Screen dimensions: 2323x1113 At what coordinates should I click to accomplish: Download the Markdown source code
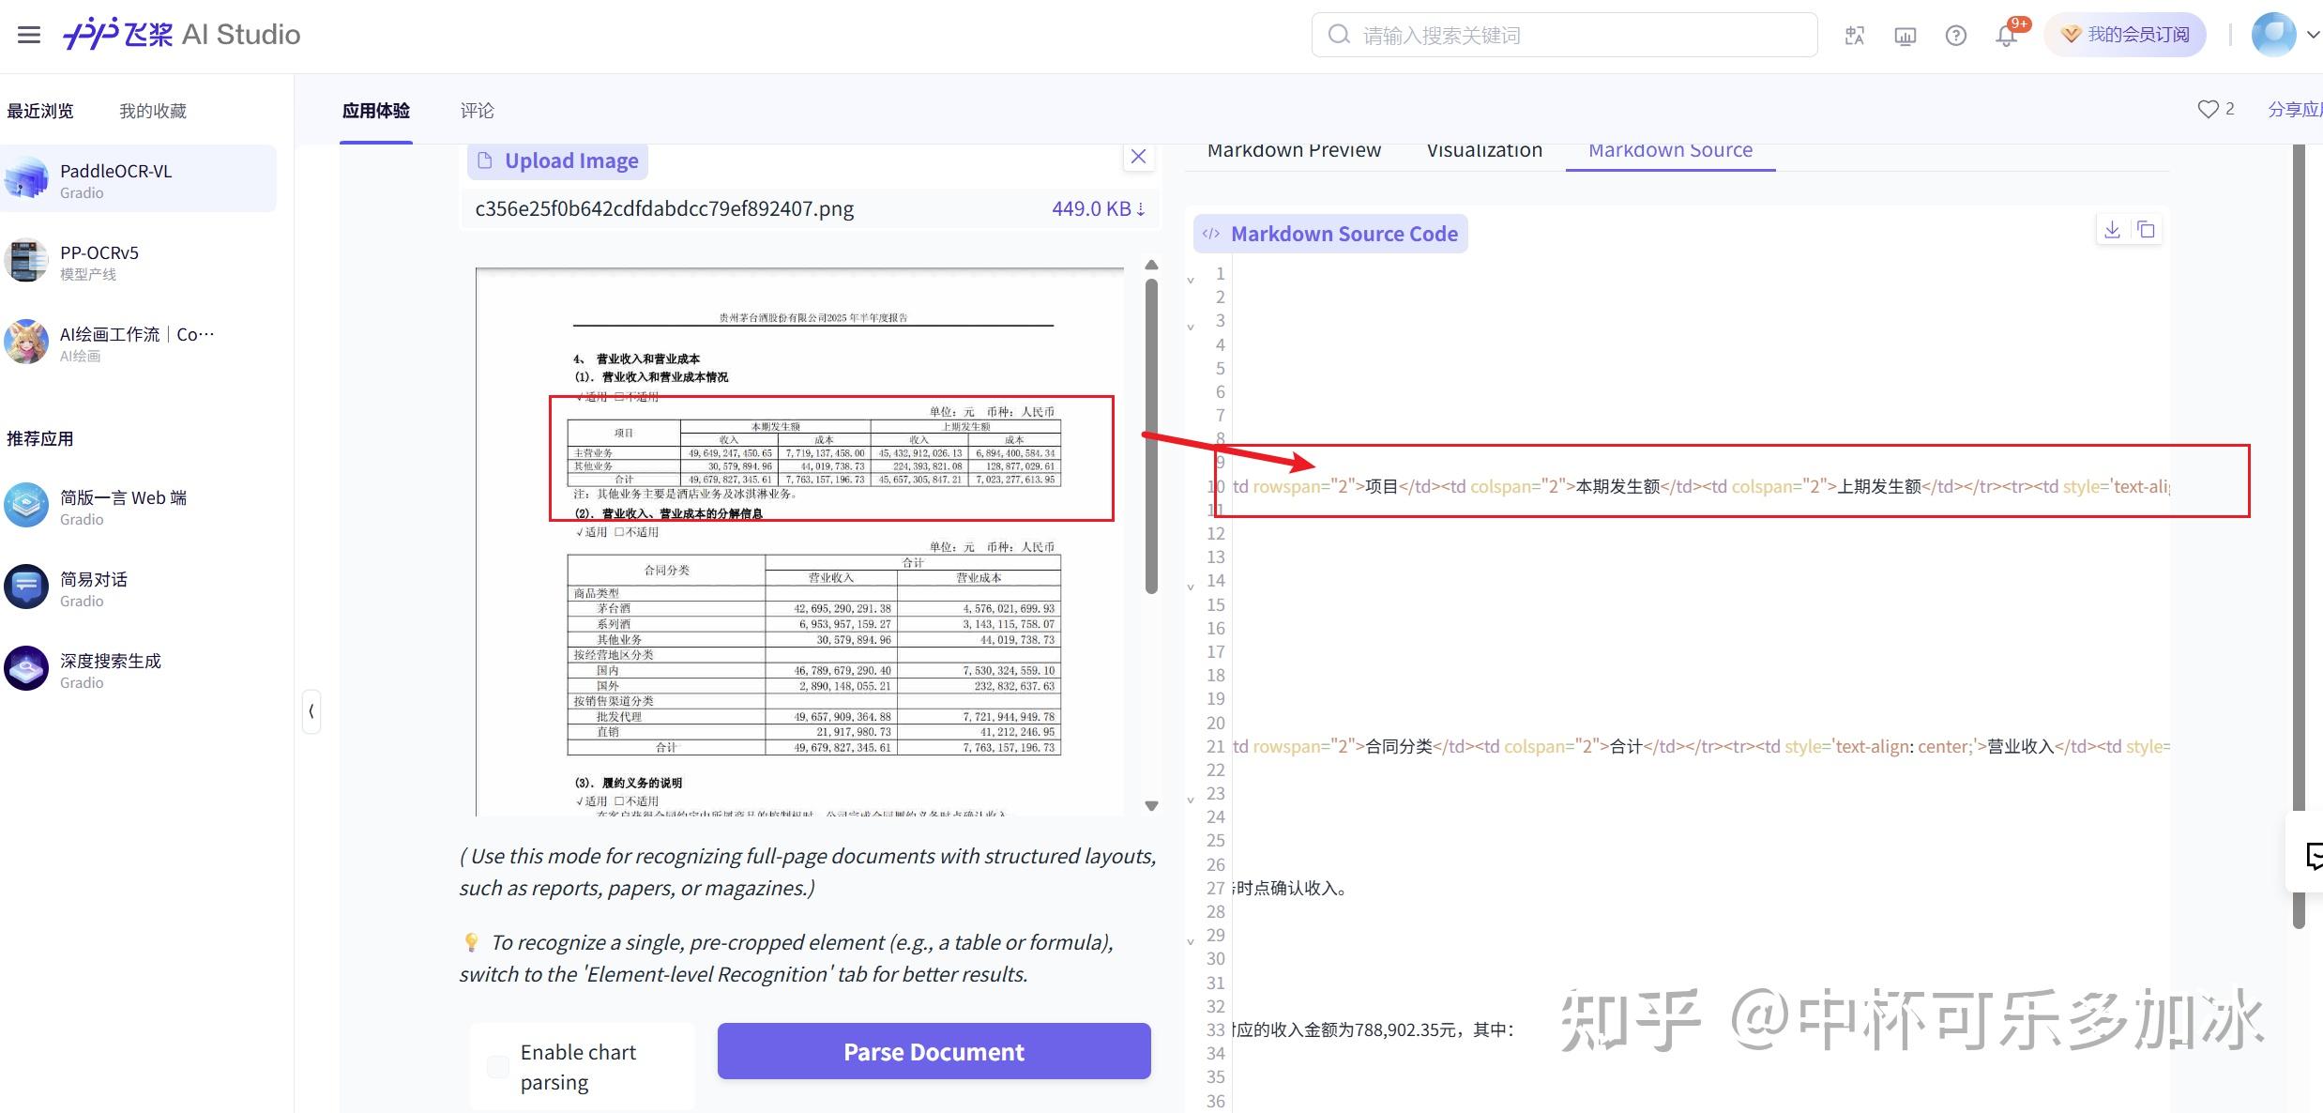coord(2112,228)
